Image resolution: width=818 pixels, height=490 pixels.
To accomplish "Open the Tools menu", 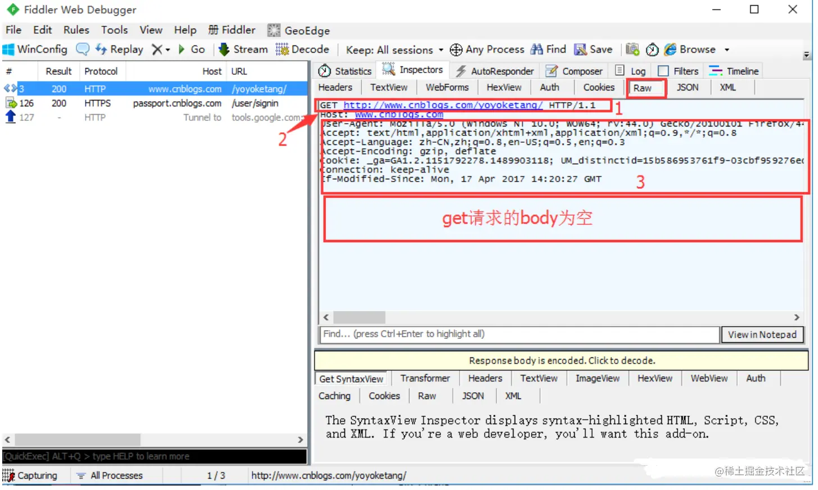I will tap(115, 30).
